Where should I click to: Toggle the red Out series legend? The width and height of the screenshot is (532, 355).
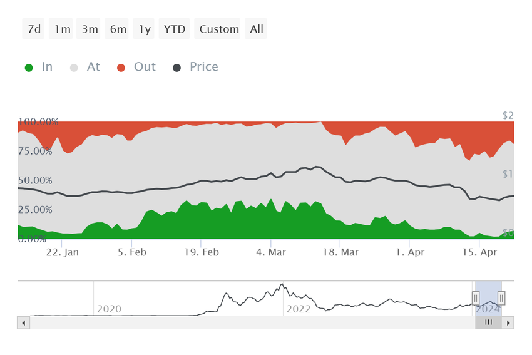point(136,67)
